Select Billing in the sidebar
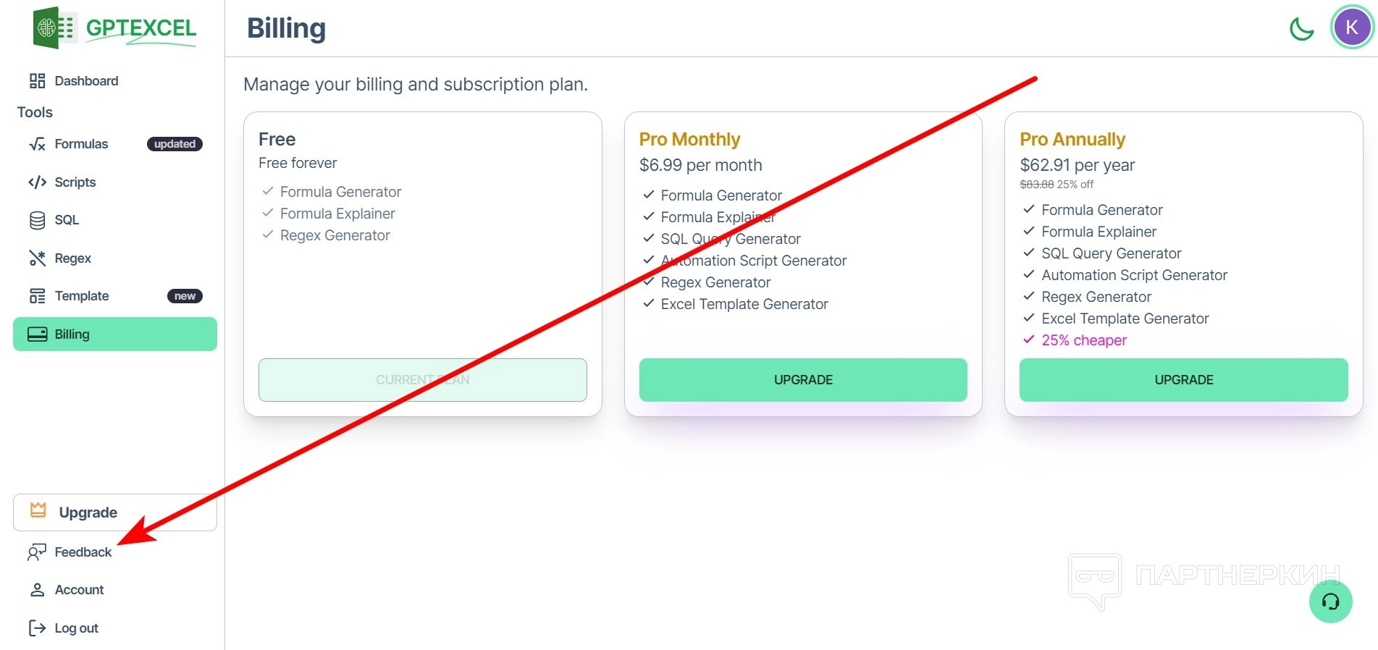The height and width of the screenshot is (650, 1378). [x=115, y=334]
